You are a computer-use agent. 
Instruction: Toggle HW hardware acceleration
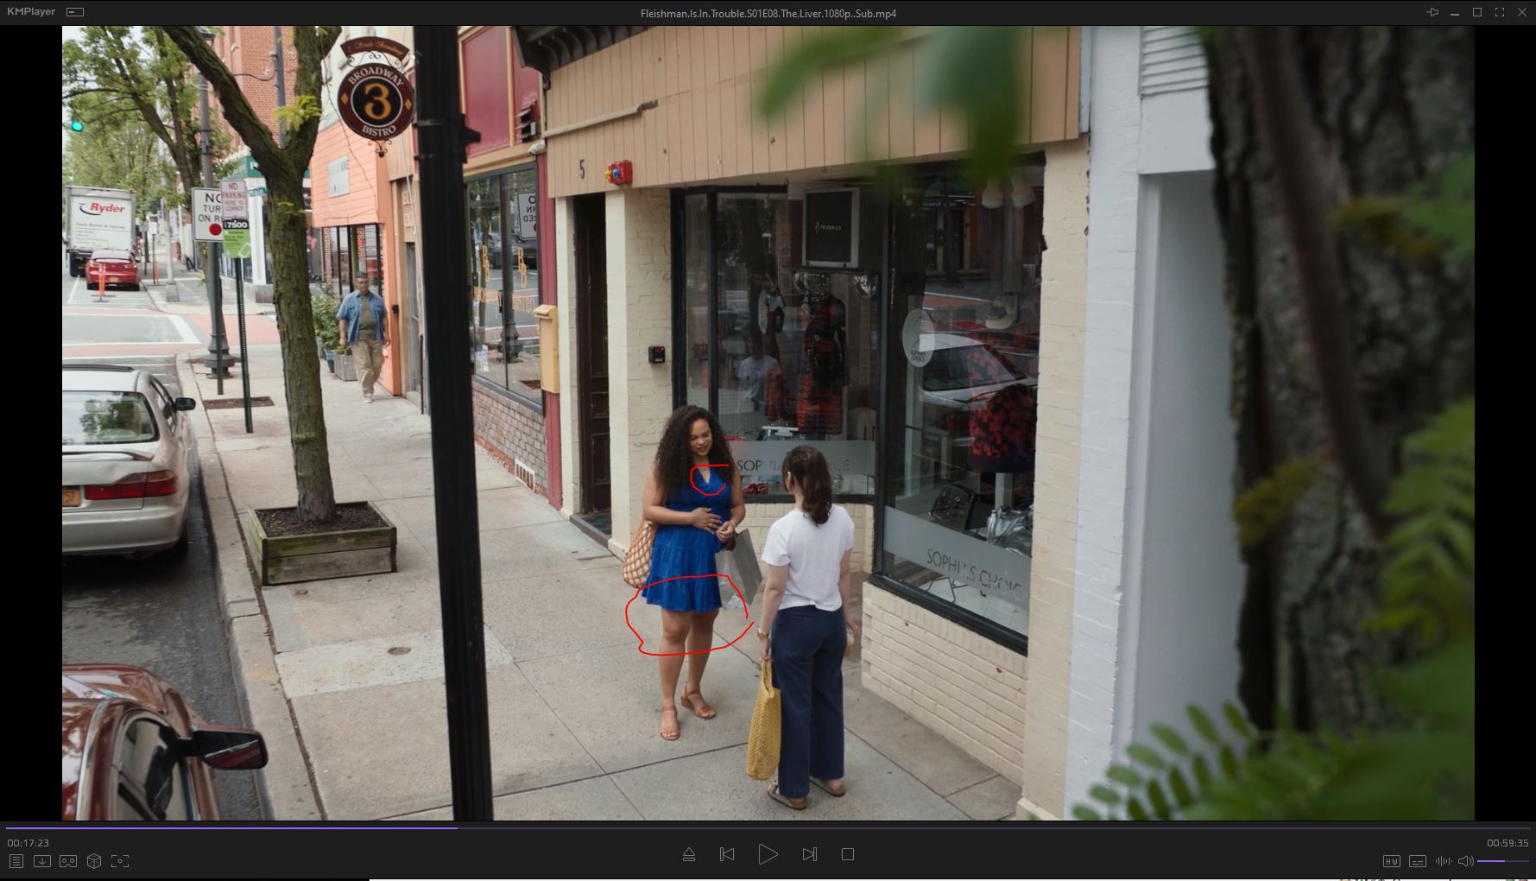click(1392, 861)
